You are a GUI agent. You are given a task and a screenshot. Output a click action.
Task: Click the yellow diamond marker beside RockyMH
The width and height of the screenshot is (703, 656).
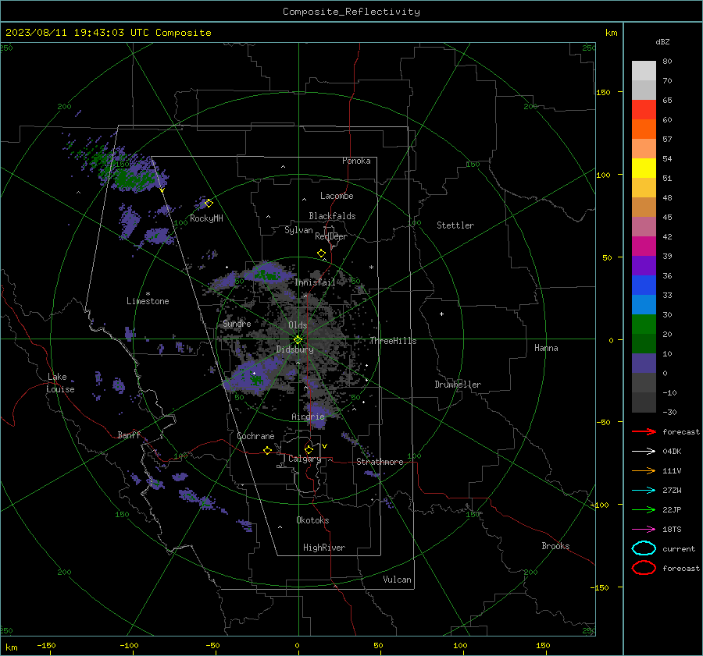[209, 204]
